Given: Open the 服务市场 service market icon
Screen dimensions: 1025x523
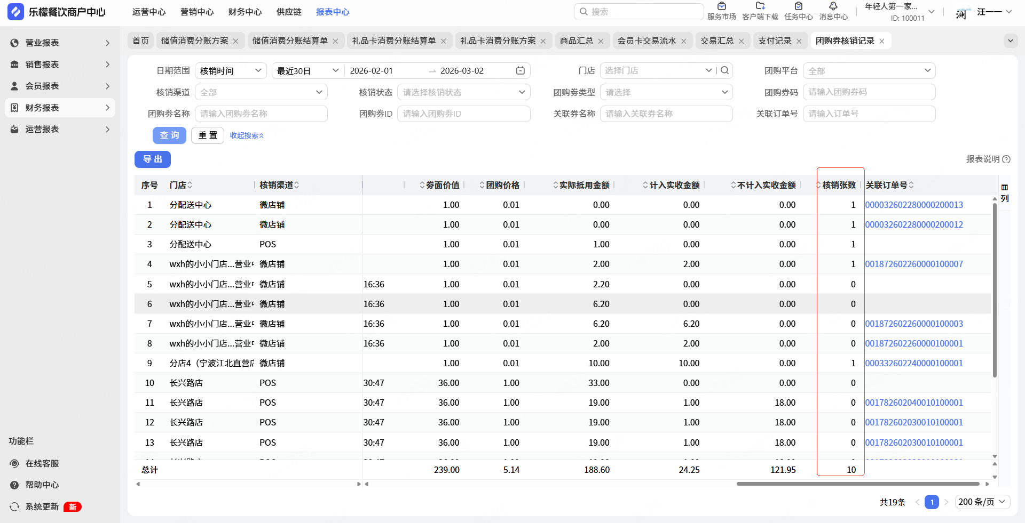Looking at the screenshot, I should click(x=721, y=7).
